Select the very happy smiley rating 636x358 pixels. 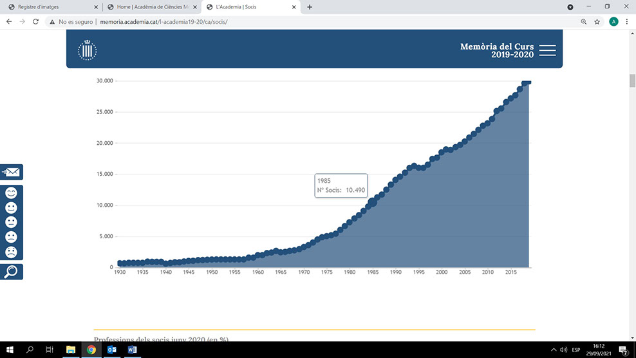(11, 193)
